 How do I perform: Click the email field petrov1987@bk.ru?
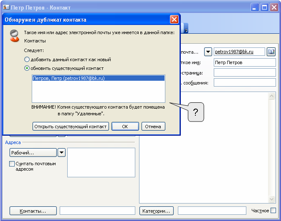239,52
